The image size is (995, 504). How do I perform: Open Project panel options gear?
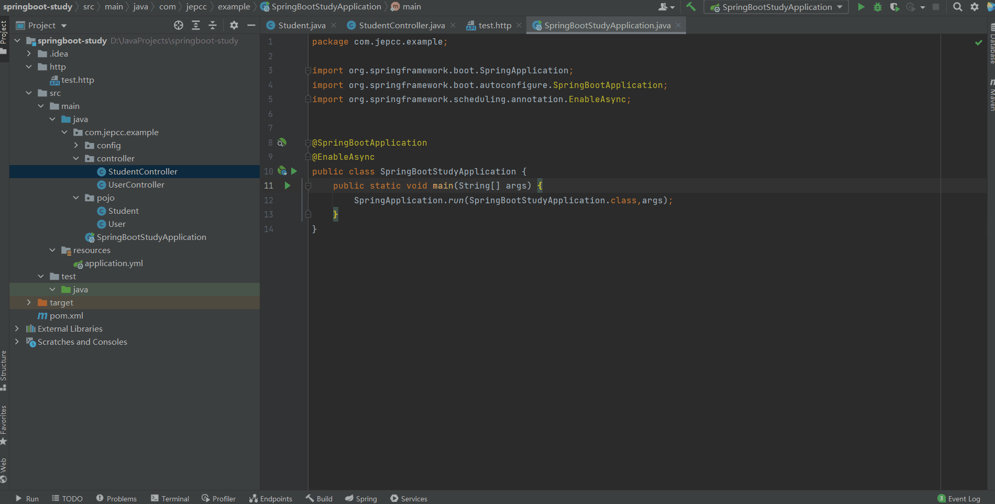click(234, 25)
